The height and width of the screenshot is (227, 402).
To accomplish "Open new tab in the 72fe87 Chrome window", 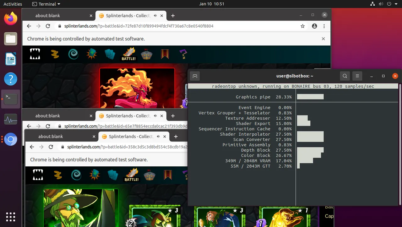I will coord(173,15).
